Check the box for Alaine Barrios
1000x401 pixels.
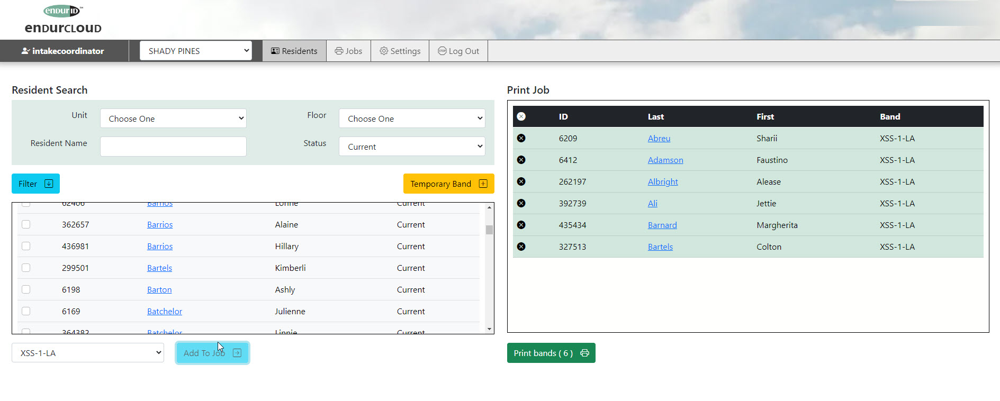click(x=26, y=224)
